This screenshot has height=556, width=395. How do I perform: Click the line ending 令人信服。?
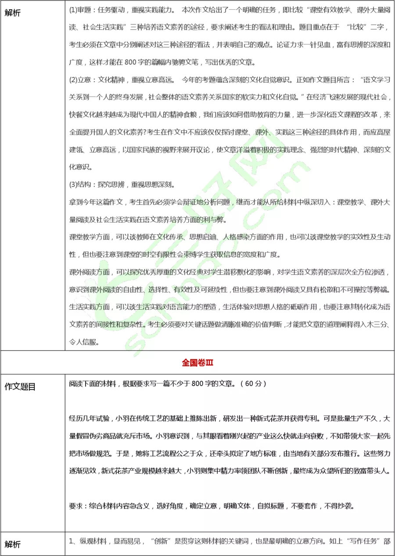click(x=84, y=342)
